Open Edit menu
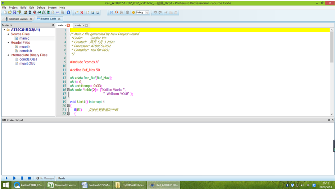Viewport: 336px width, 190px height. 32,8
